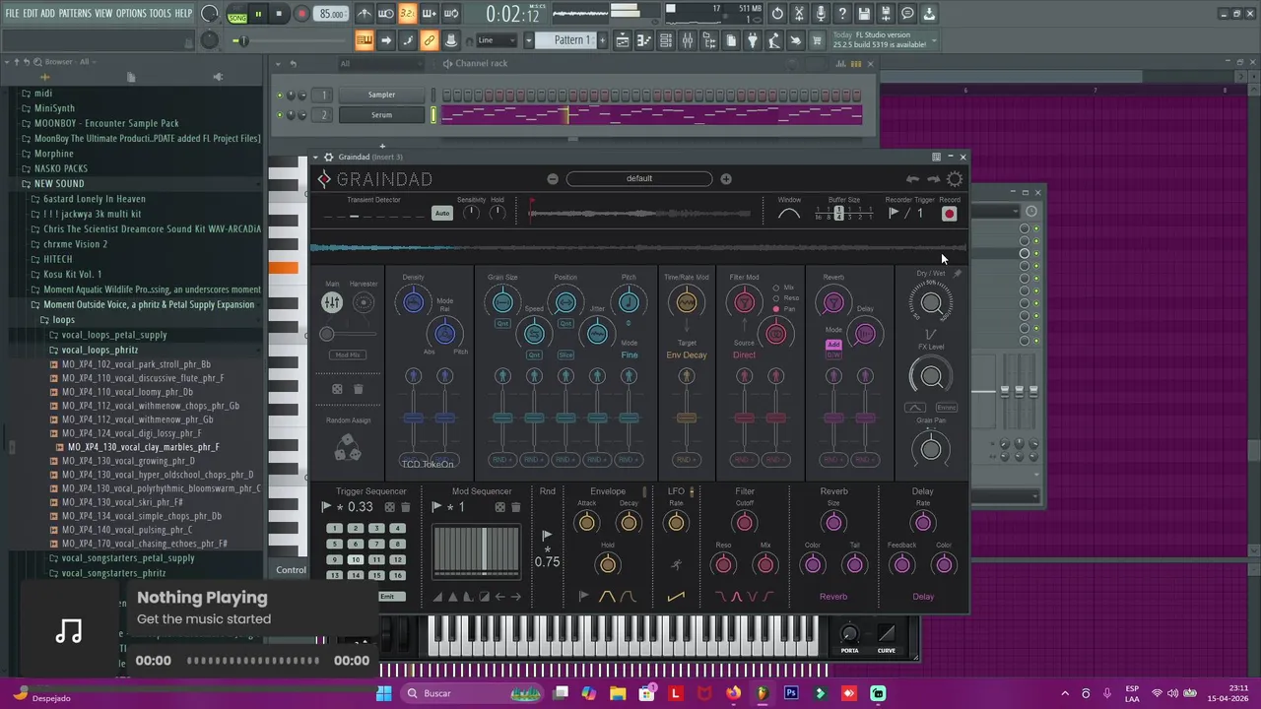Open the OPTIONS menu

pyautogui.click(x=131, y=13)
